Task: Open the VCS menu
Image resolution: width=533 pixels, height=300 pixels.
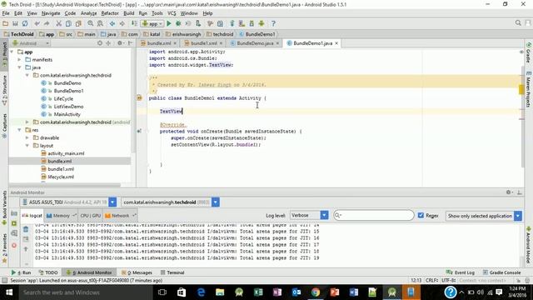Action: [x=172, y=13]
